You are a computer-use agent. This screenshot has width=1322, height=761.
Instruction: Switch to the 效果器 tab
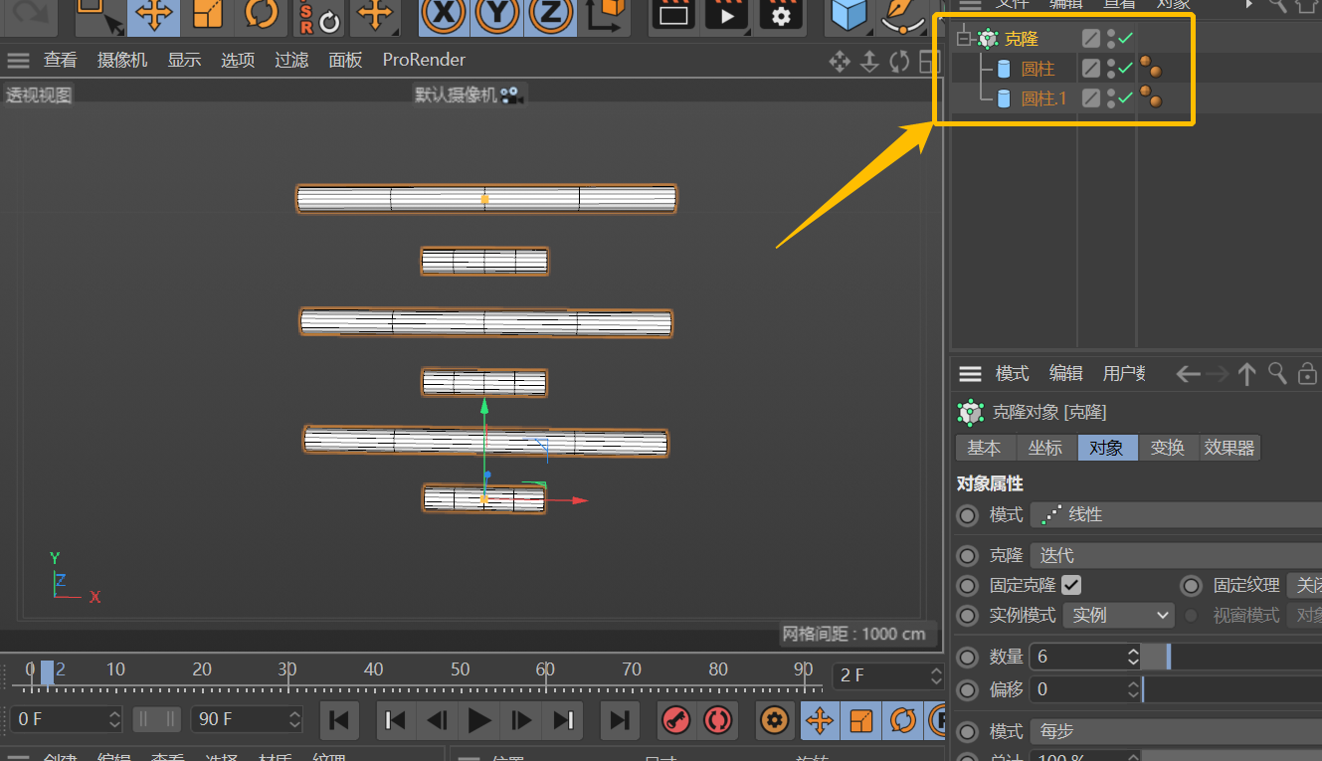pos(1229,448)
